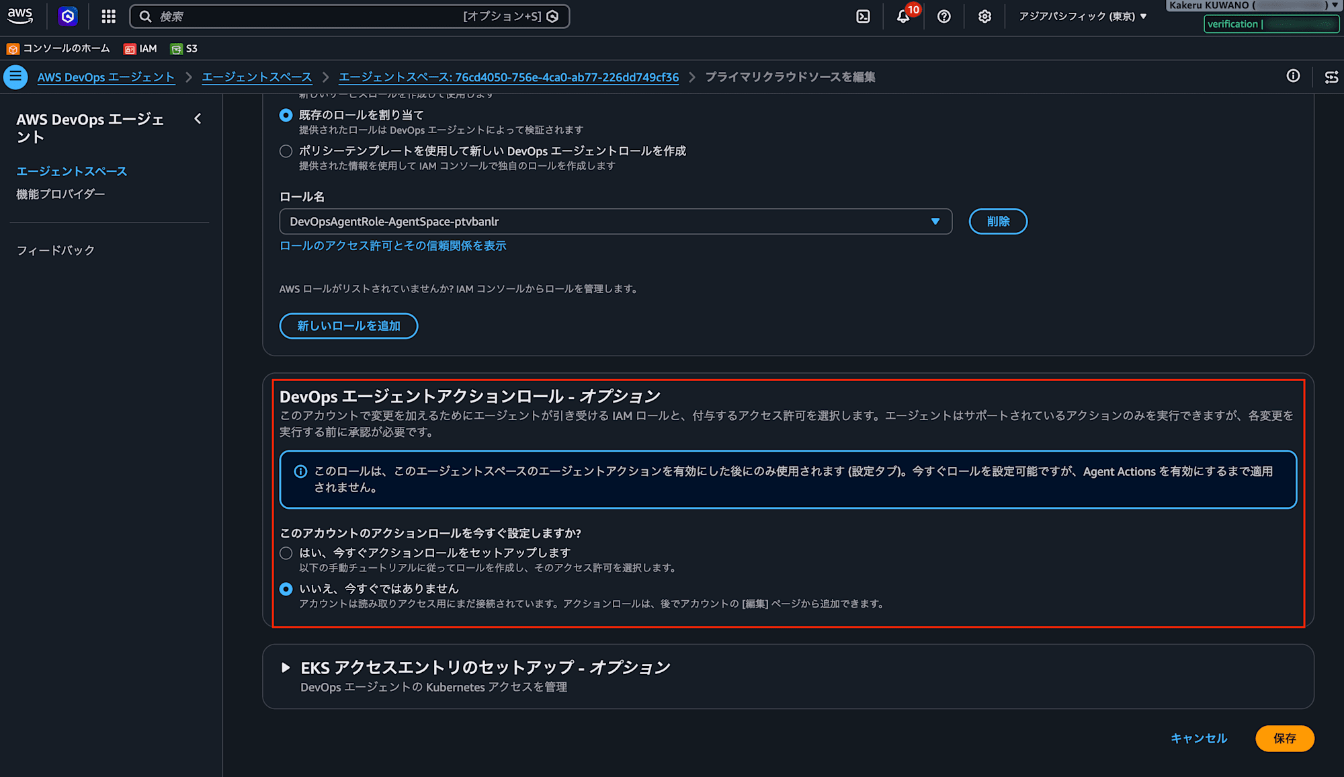Viewport: 1344px width, 777px height.
Task: Open the IAM favorite shortcut
Action: [x=140, y=48]
